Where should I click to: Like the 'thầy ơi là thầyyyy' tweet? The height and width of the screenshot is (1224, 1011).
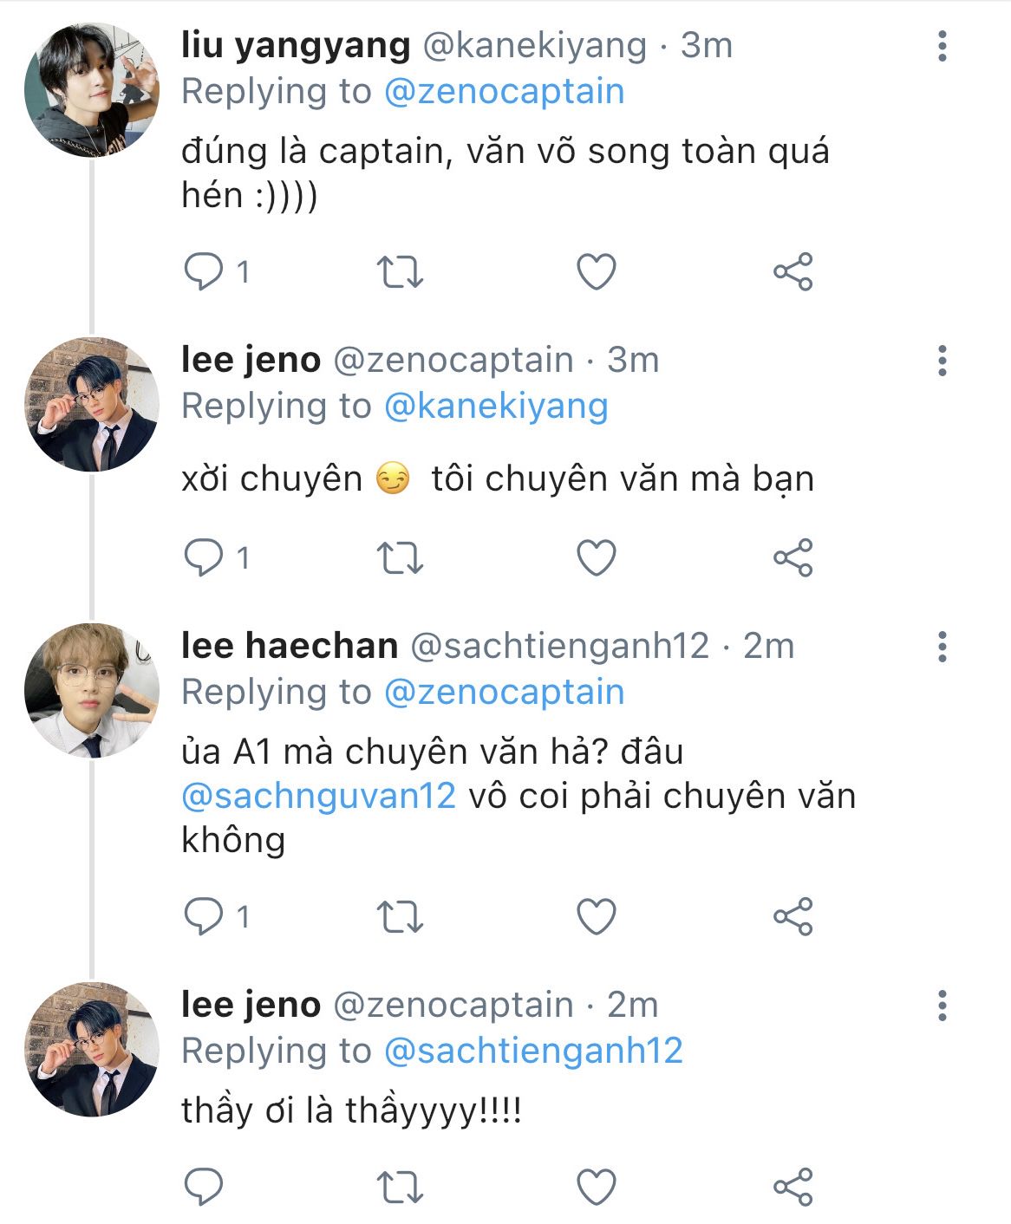point(597,1188)
